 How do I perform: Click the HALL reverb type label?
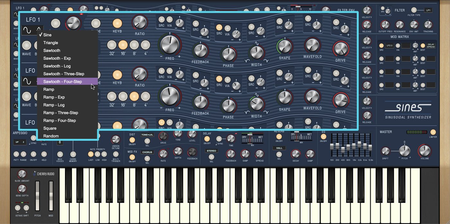[x=279, y=148]
